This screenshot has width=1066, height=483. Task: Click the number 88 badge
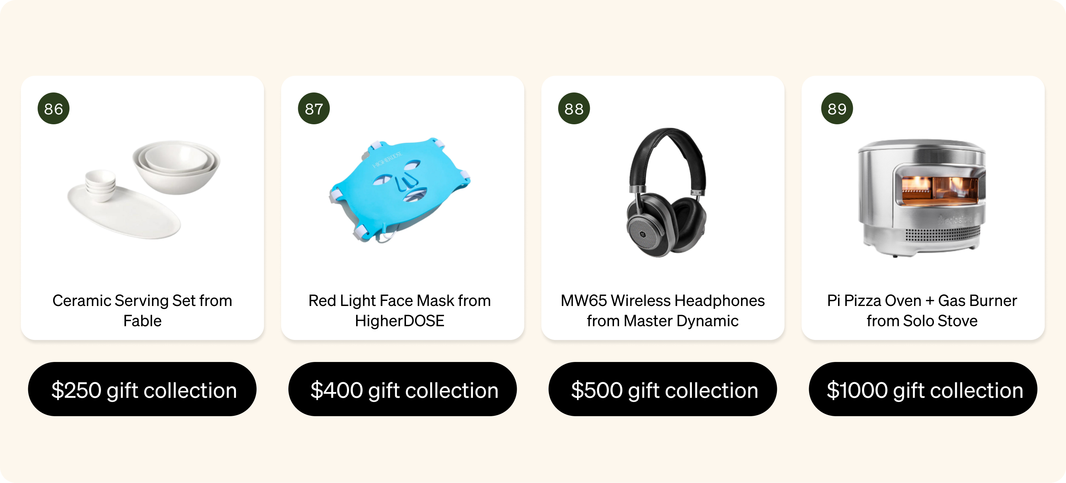tap(574, 109)
